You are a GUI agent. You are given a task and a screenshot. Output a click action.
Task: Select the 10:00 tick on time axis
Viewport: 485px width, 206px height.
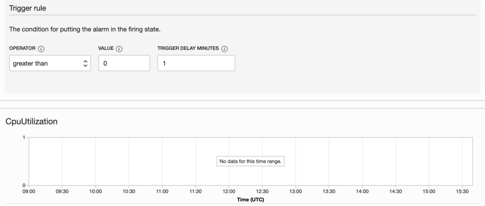96,191
